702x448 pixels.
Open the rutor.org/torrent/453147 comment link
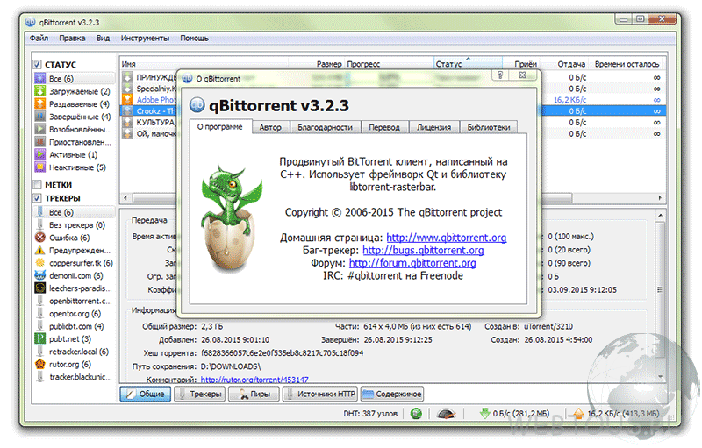tap(254, 380)
